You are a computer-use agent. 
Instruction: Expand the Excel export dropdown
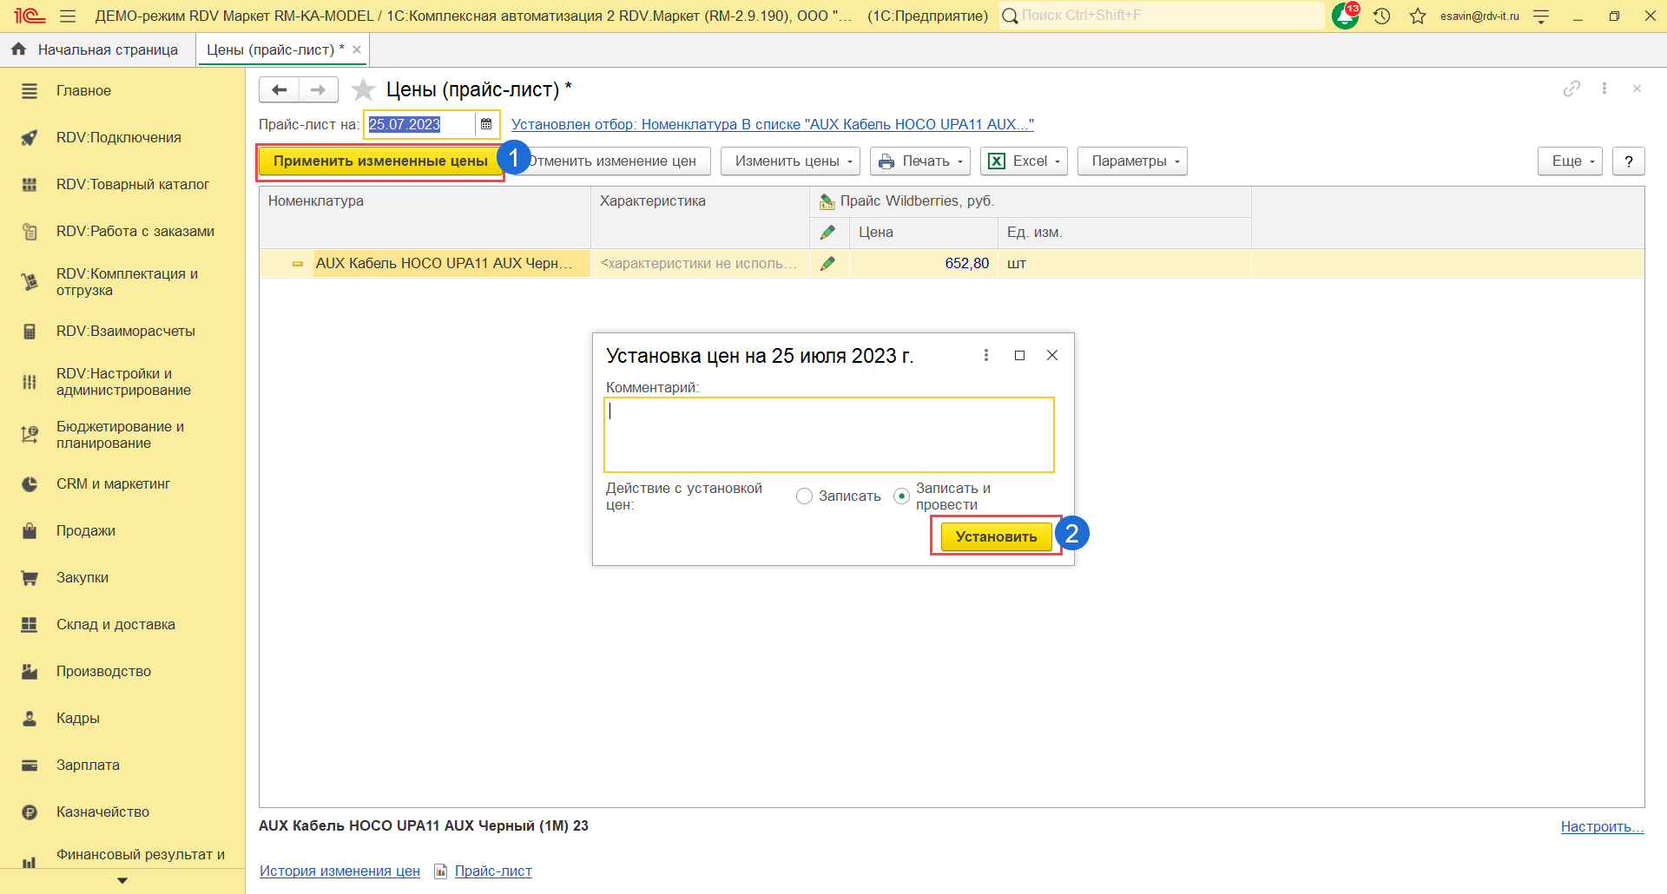pos(1024,161)
